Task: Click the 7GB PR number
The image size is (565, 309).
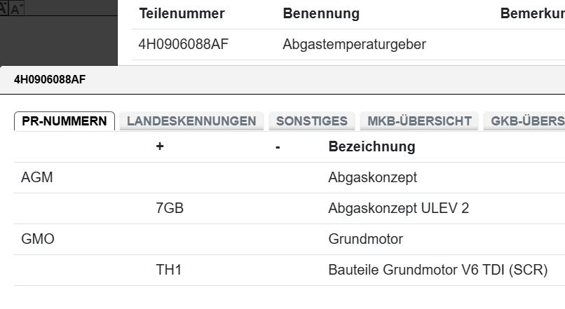Action: [170, 208]
